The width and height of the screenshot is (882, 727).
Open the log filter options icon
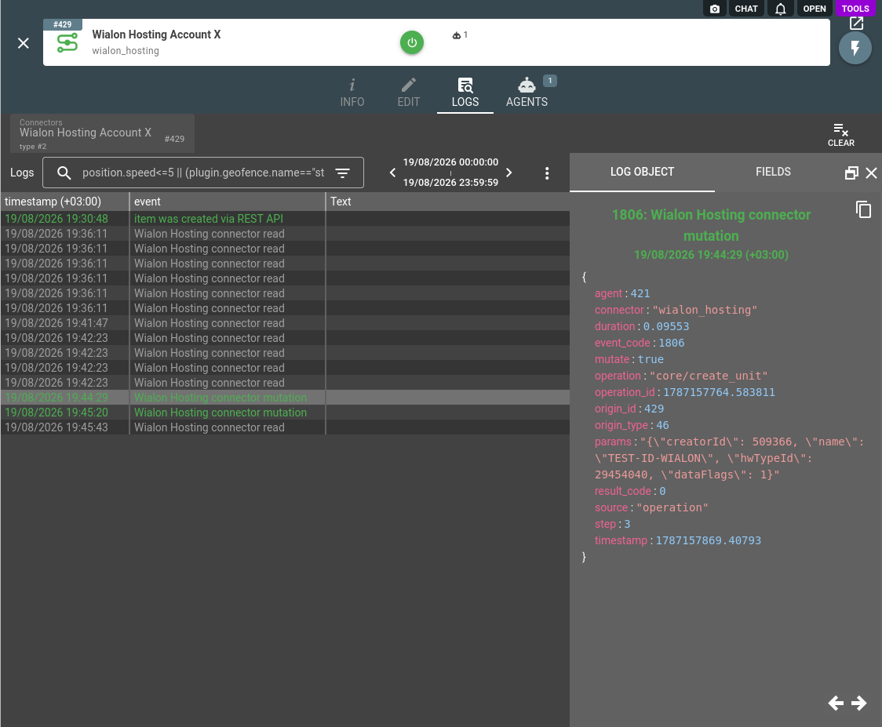343,173
